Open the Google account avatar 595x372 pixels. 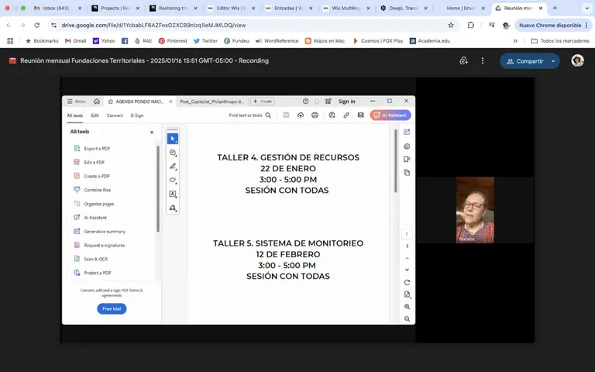(x=577, y=60)
